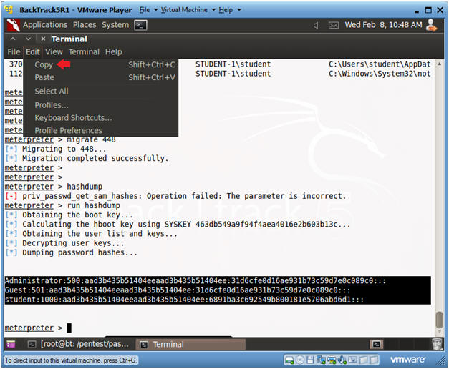Open the user session icon in panel
Viewport: 449px width, 369px height.
431,25
